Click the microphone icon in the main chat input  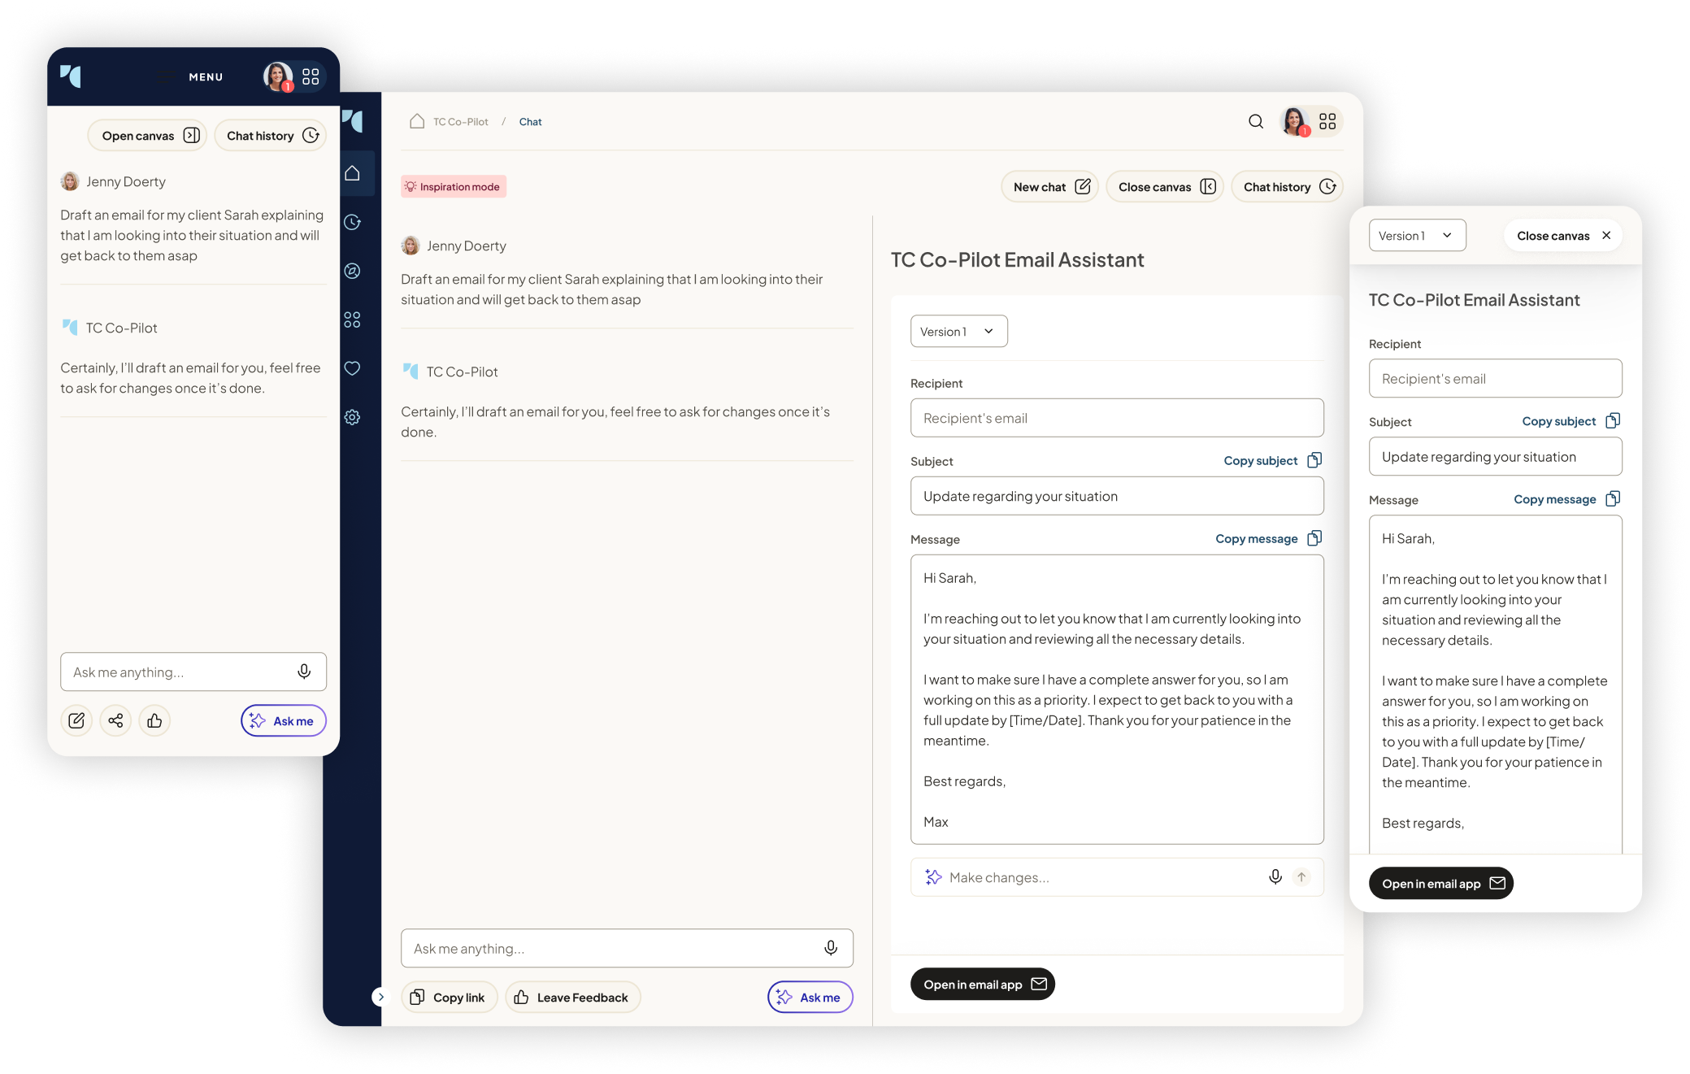coord(831,948)
